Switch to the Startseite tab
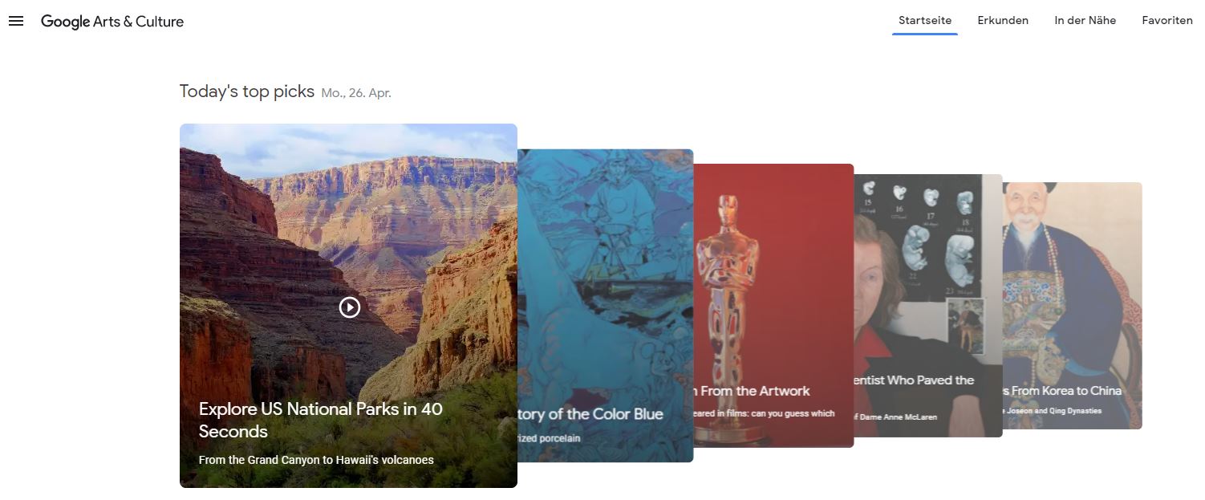1205x500 pixels. coord(925,21)
